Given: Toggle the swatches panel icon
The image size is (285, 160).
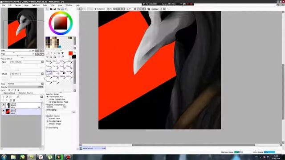Looking at the screenshot, I should pyautogui.click(x=62, y=9).
